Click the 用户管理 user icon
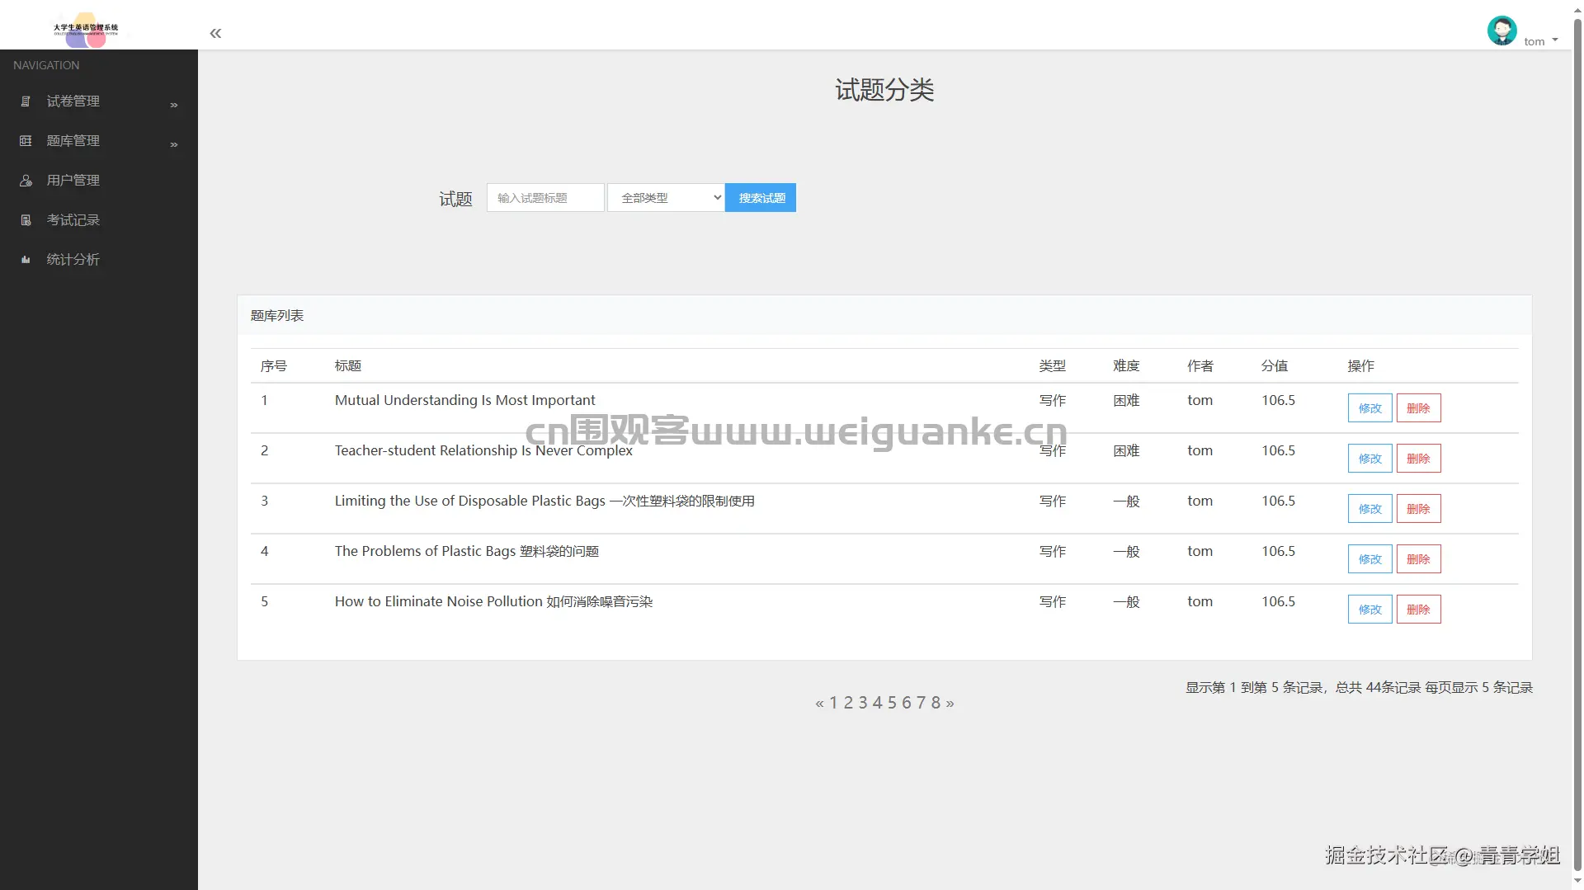Image resolution: width=1584 pixels, height=890 pixels. click(26, 180)
